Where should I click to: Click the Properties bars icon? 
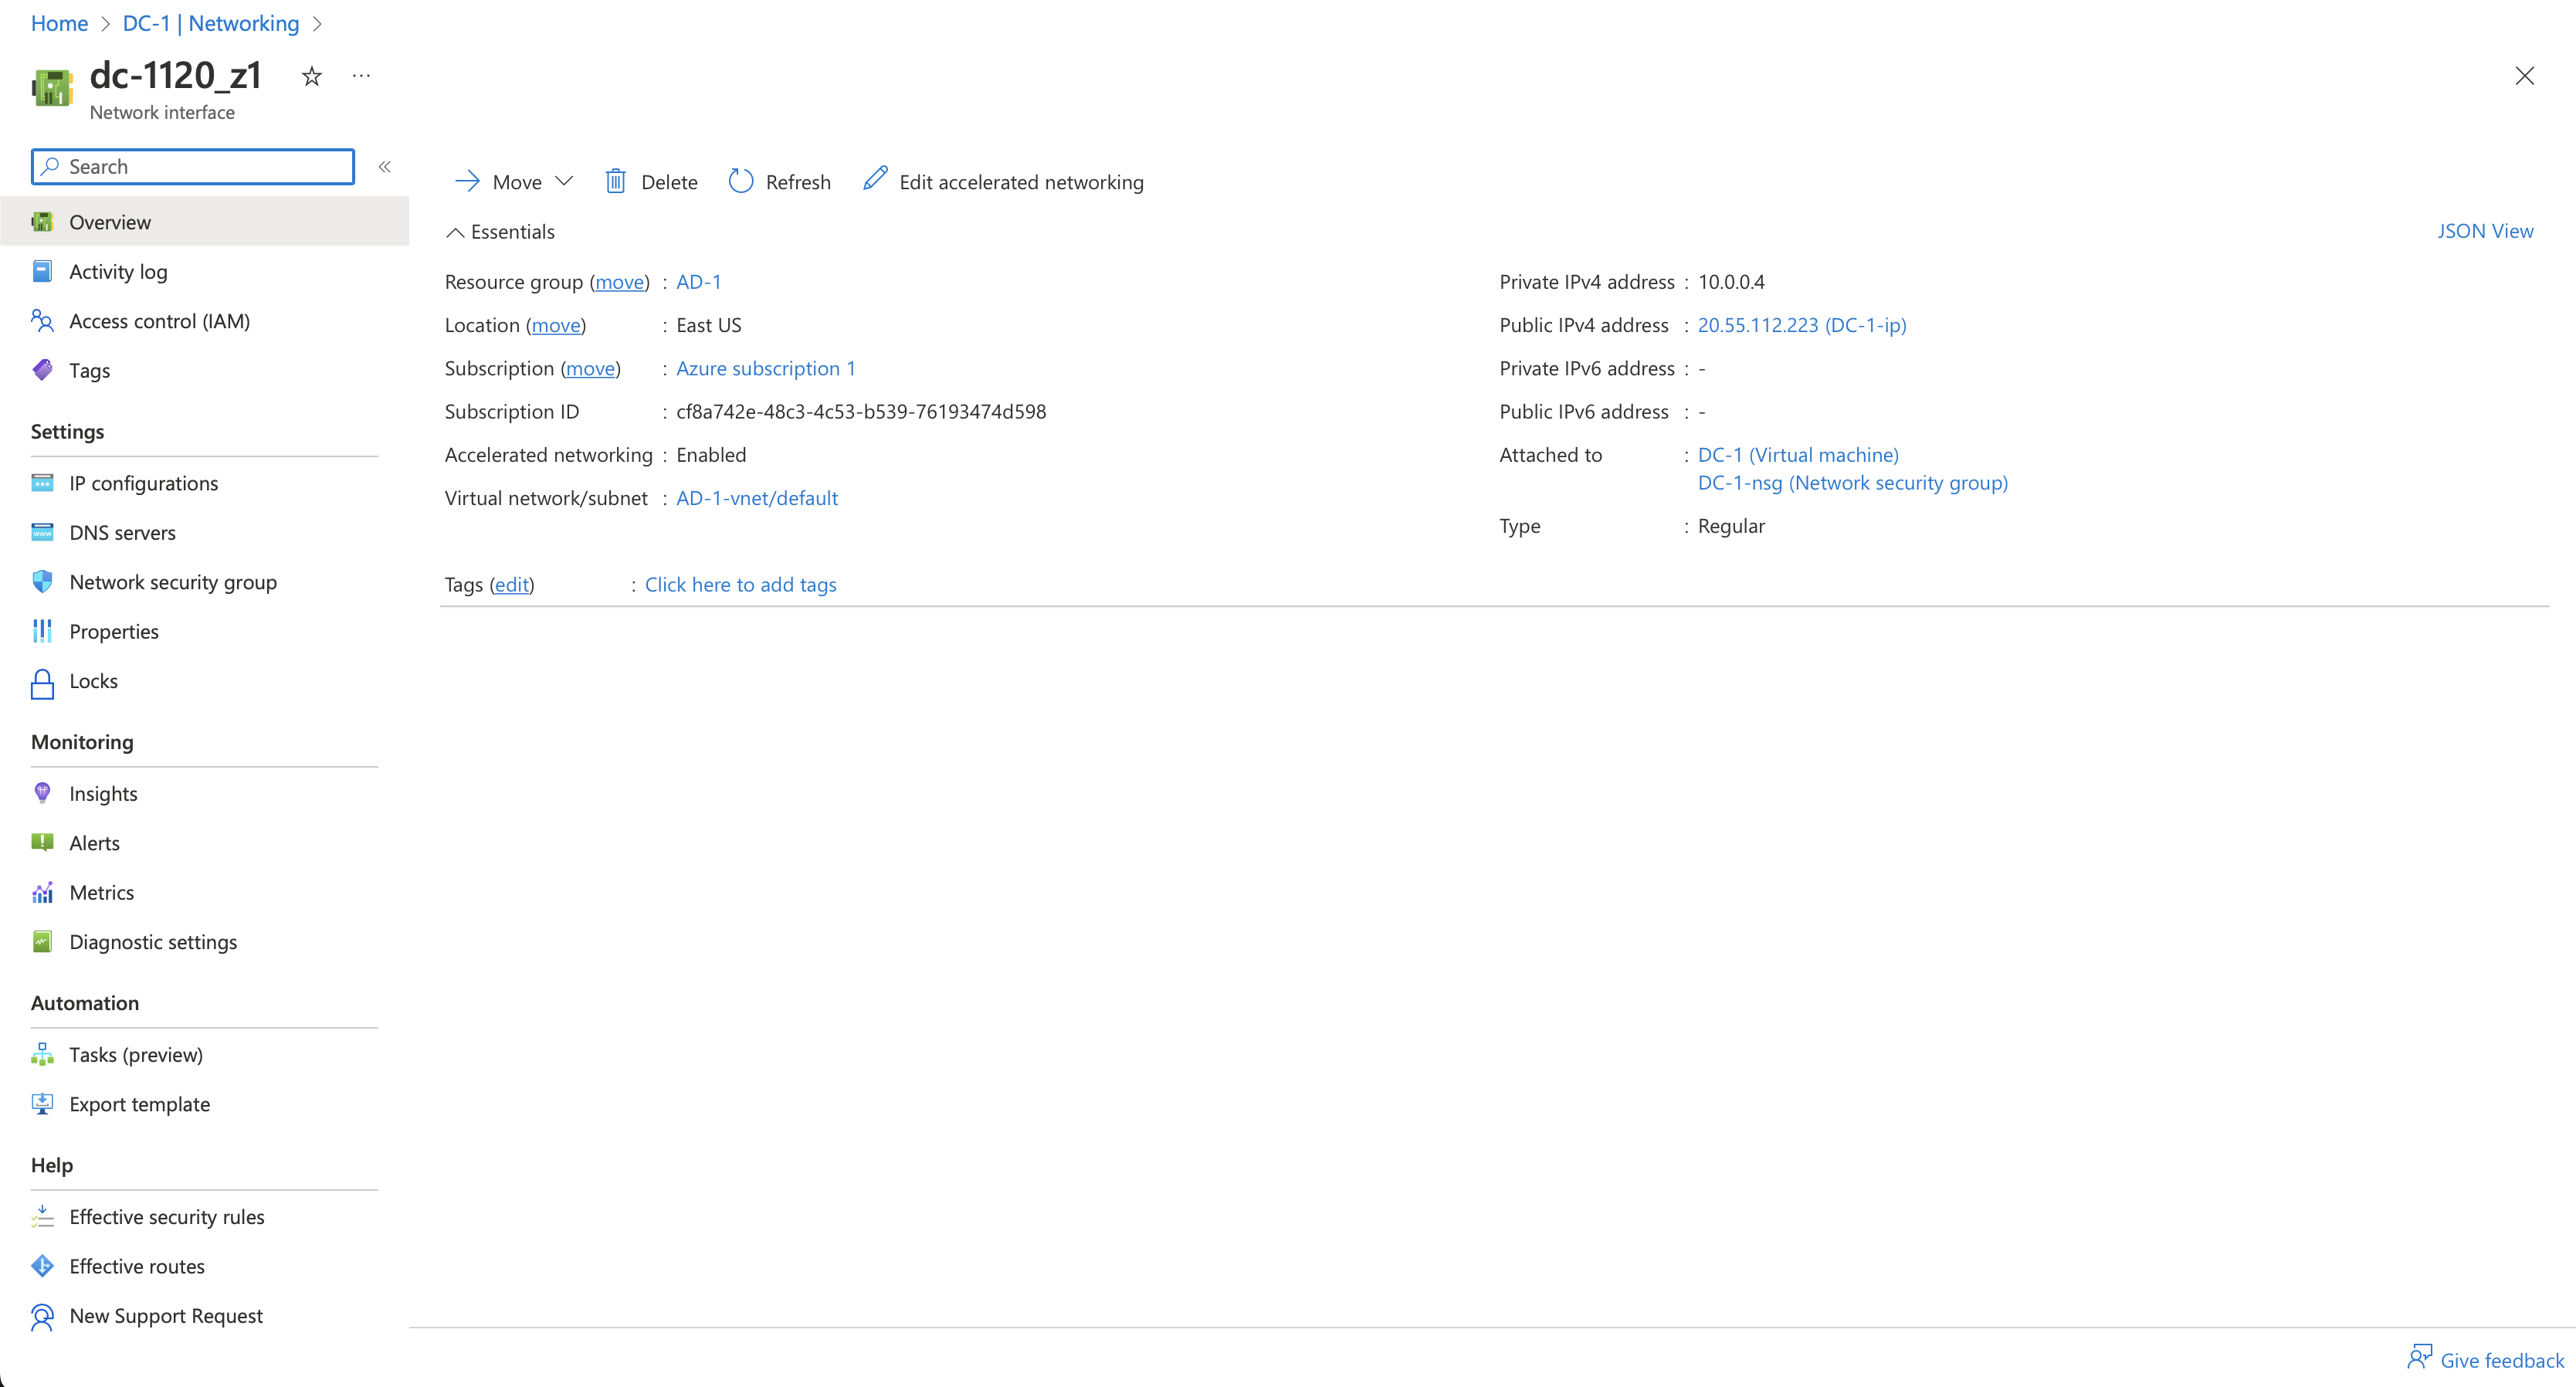click(x=42, y=631)
